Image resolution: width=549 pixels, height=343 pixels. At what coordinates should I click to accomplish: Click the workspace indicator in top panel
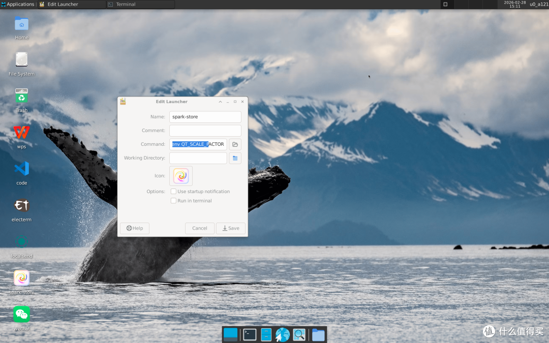point(445,4)
